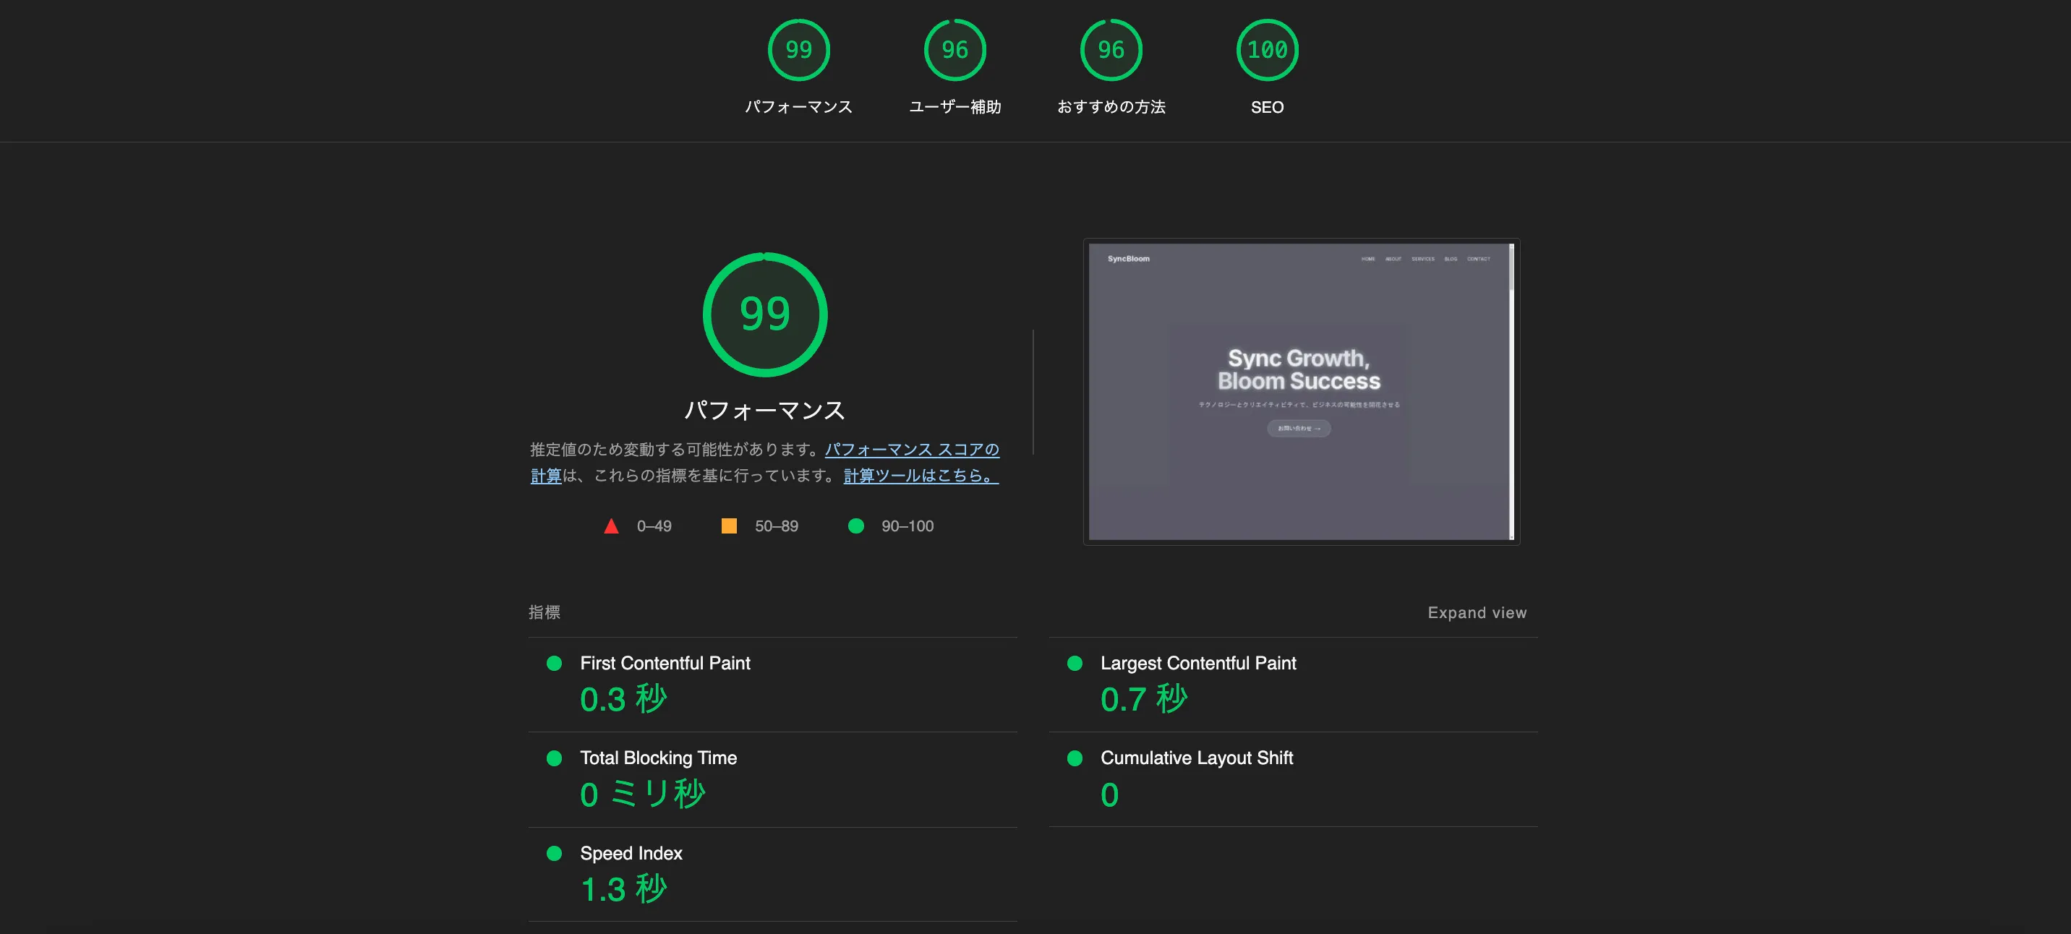Image resolution: width=2071 pixels, height=934 pixels.
Task: Expand the Largest Contentful Paint metric
Action: click(1293, 684)
